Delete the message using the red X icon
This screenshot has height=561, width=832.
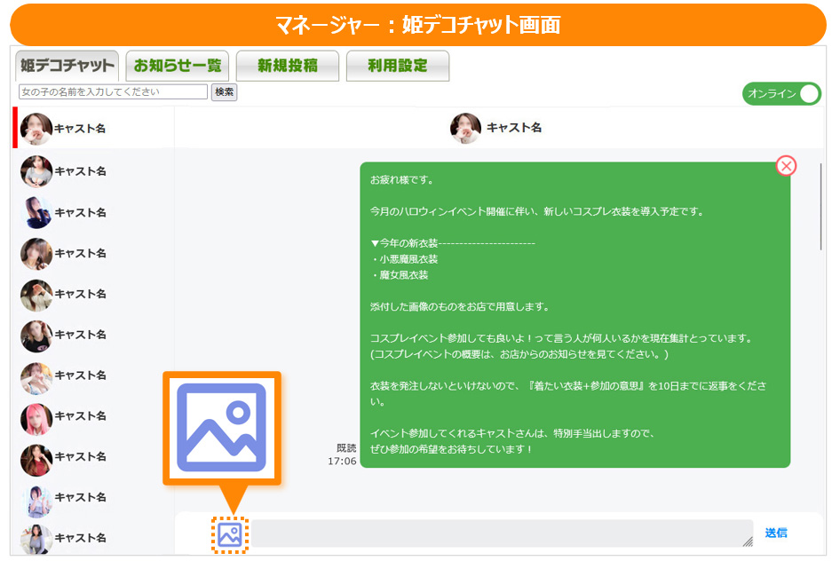click(786, 166)
